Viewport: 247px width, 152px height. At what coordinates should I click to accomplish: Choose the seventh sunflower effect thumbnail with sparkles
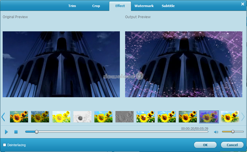pyautogui.click(x=146, y=117)
